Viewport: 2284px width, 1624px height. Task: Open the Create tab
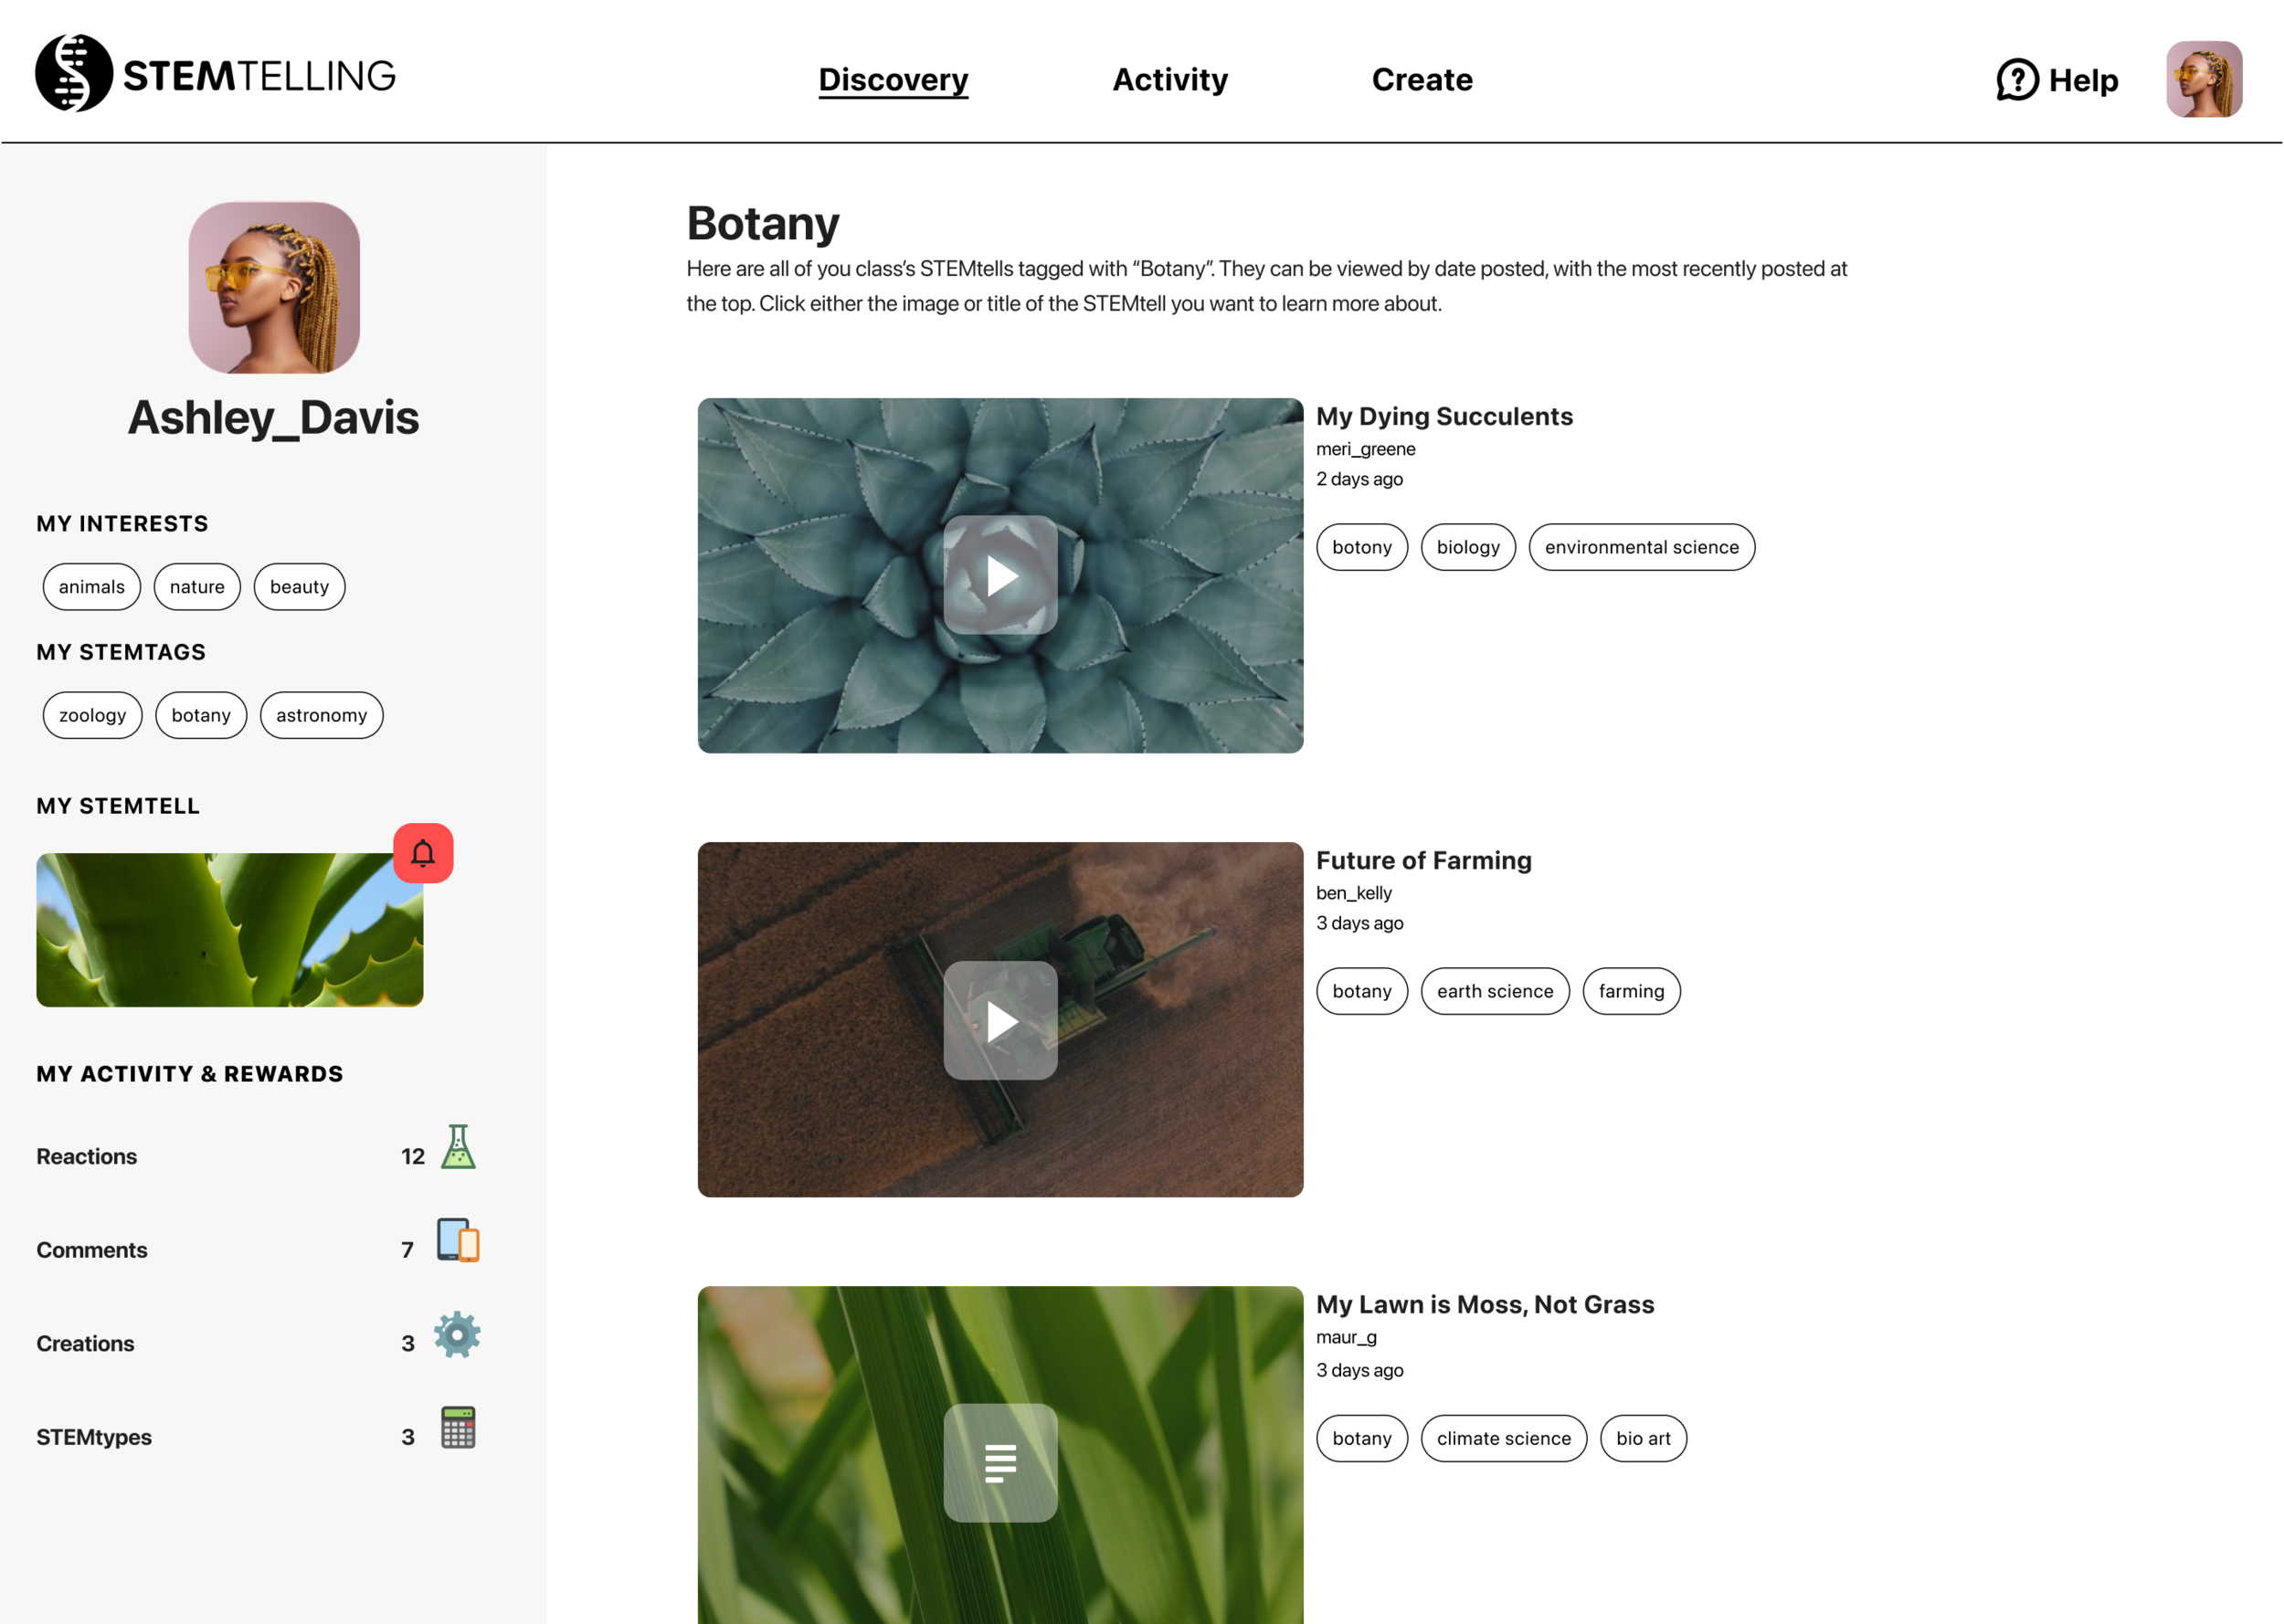(x=1421, y=79)
